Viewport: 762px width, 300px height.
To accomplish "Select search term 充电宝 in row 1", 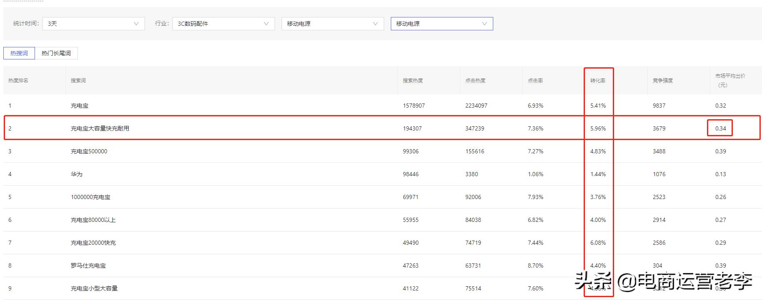I will tap(80, 106).
